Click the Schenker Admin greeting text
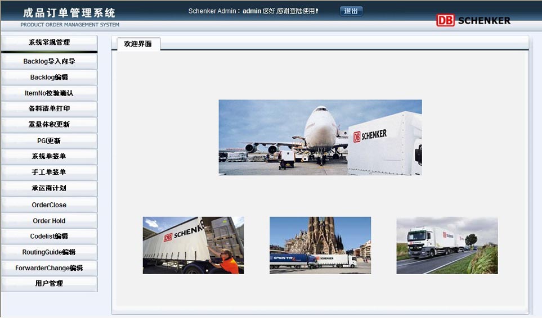This screenshot has width=542, height=318. point(253,11)
